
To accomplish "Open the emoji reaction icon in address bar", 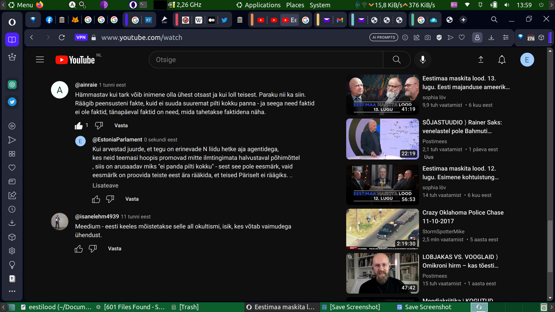I will tap(405, 37).
